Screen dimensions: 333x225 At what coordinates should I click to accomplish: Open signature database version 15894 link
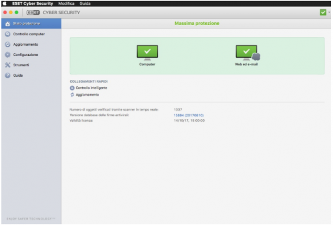[x=189, y=115]
